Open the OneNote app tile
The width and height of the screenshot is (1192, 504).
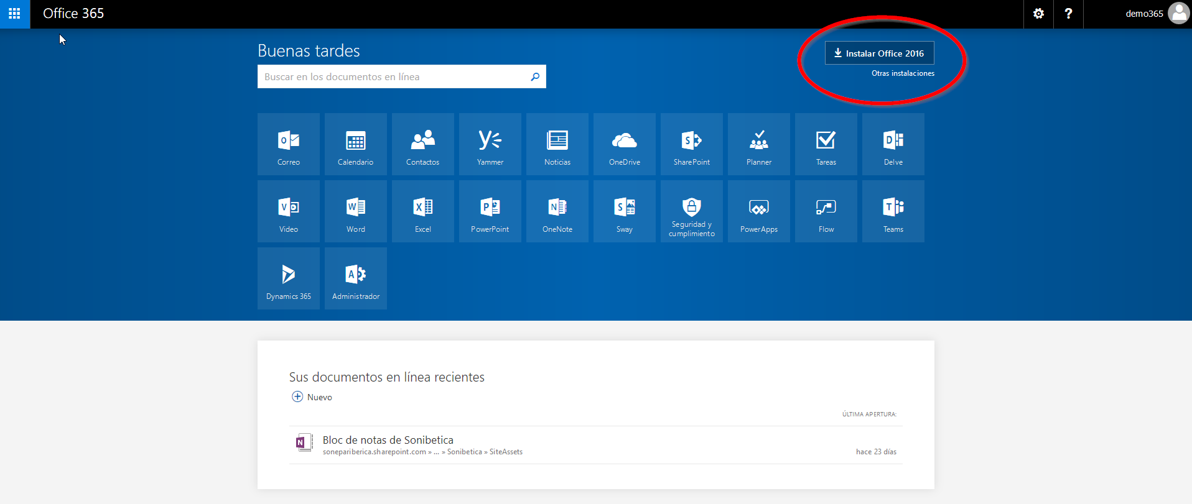tap(557, 211)
